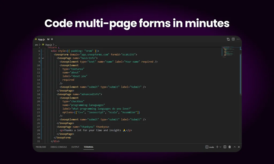Click App.js in the breadcrumb path

(x=48, y=45)
